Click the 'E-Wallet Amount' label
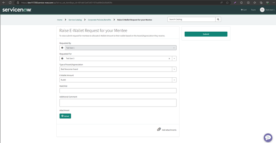Screen dimensions: 276x143 click(x=67, y=75)
